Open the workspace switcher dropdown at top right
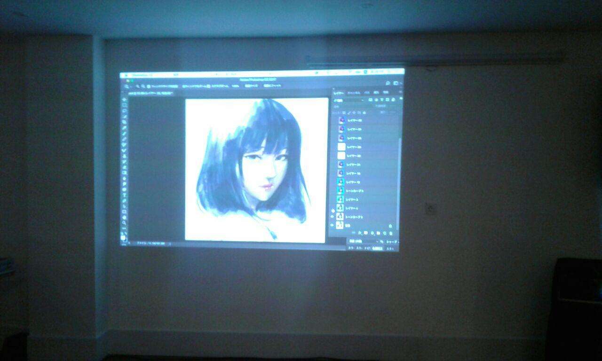This screenshot has width=602, height=361. coord(396,83)
